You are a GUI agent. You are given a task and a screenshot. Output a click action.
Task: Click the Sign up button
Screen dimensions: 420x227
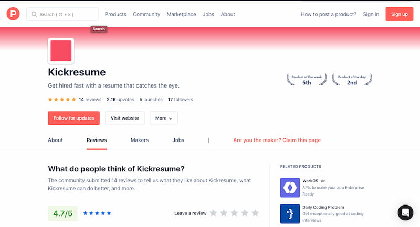tap(400, 14)
